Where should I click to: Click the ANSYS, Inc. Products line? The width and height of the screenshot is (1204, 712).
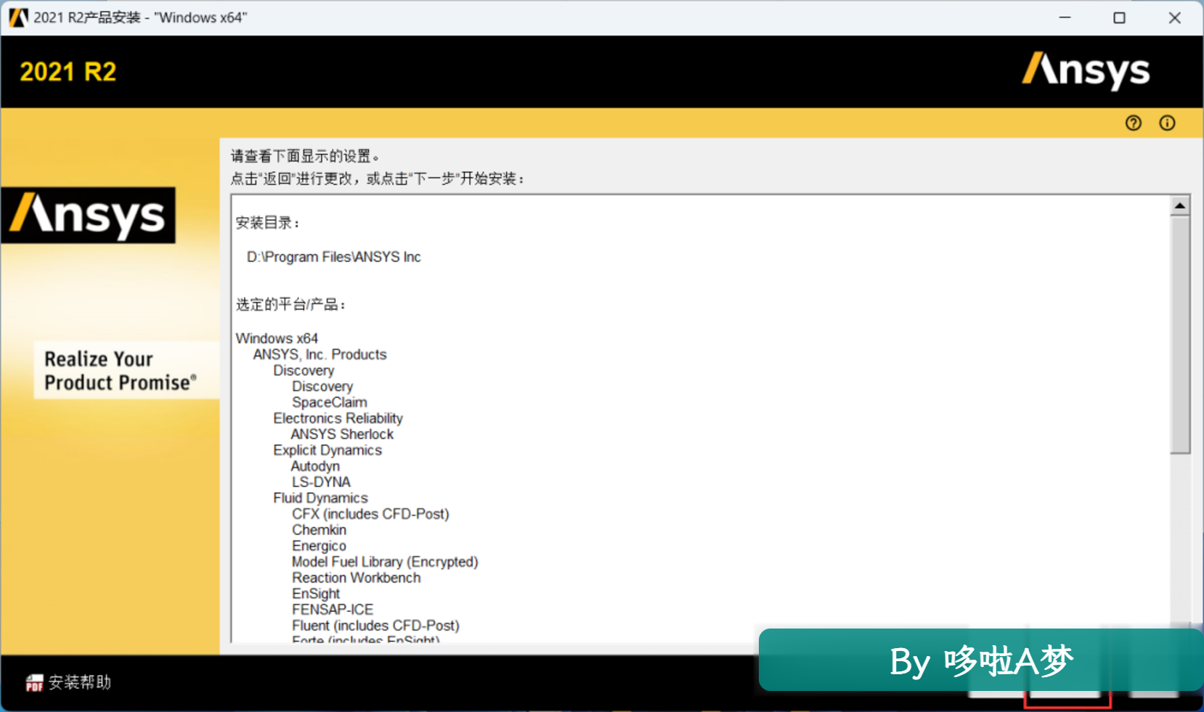click(320, 354)
